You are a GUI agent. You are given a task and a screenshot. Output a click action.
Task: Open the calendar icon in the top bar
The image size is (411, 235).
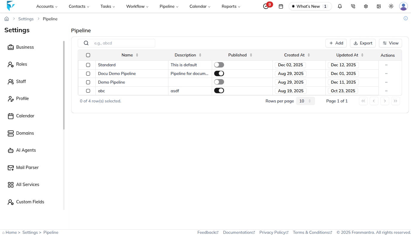281,6
